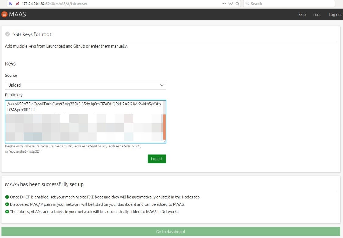
Task: Open the Source dropdown set to Upload
Action: [85, 85]
